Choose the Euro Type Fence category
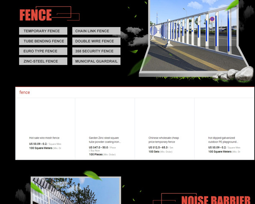 (x=43, y=51)
